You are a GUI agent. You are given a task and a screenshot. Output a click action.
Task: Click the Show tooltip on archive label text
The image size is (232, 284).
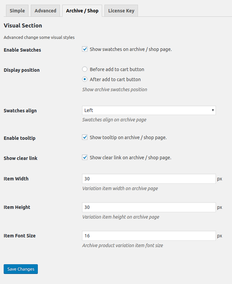[128, 137]
